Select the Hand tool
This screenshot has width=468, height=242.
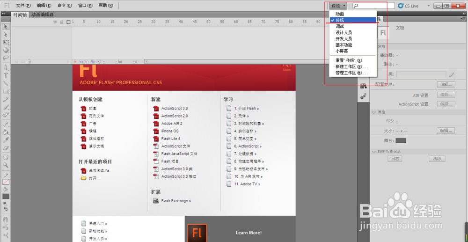(x=6, y=157)
